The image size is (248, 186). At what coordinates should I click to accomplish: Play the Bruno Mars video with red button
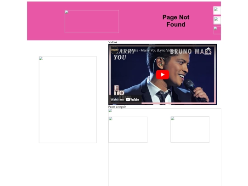coord(163,74)
